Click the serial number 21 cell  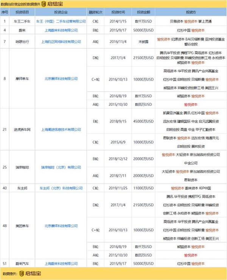5,129
